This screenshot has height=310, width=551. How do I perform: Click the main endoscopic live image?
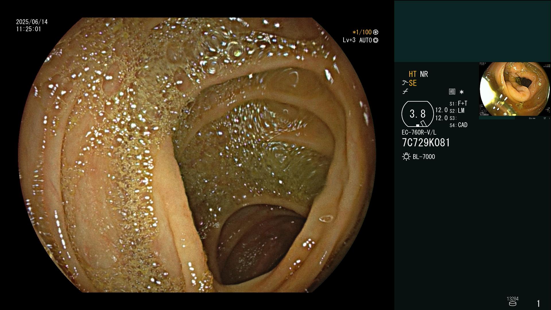coord(197,155)
